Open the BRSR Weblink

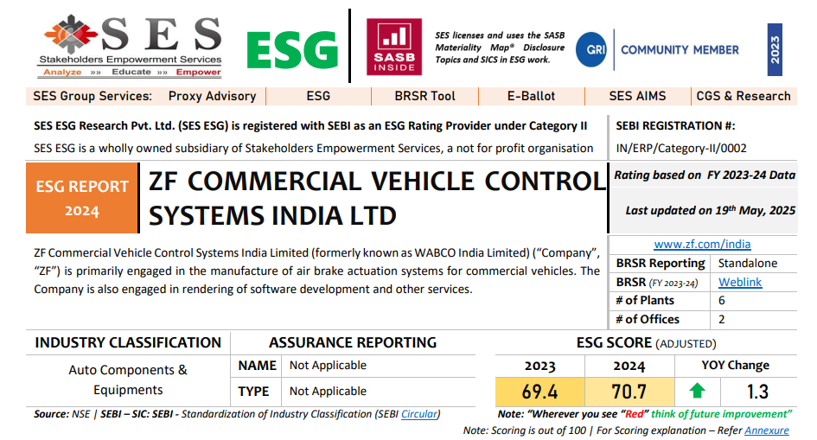pos(740,282)
